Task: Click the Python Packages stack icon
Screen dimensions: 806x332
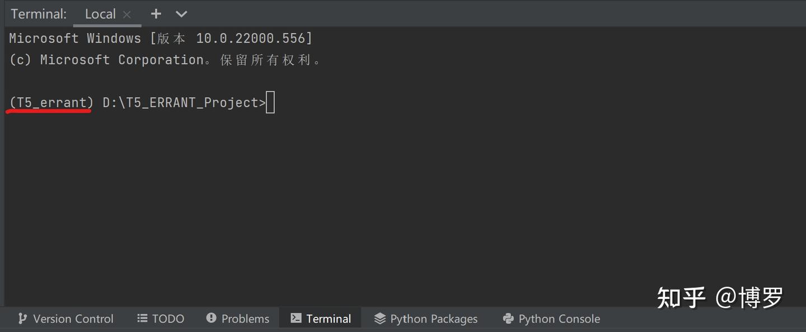Action: (x=380, y=319)
